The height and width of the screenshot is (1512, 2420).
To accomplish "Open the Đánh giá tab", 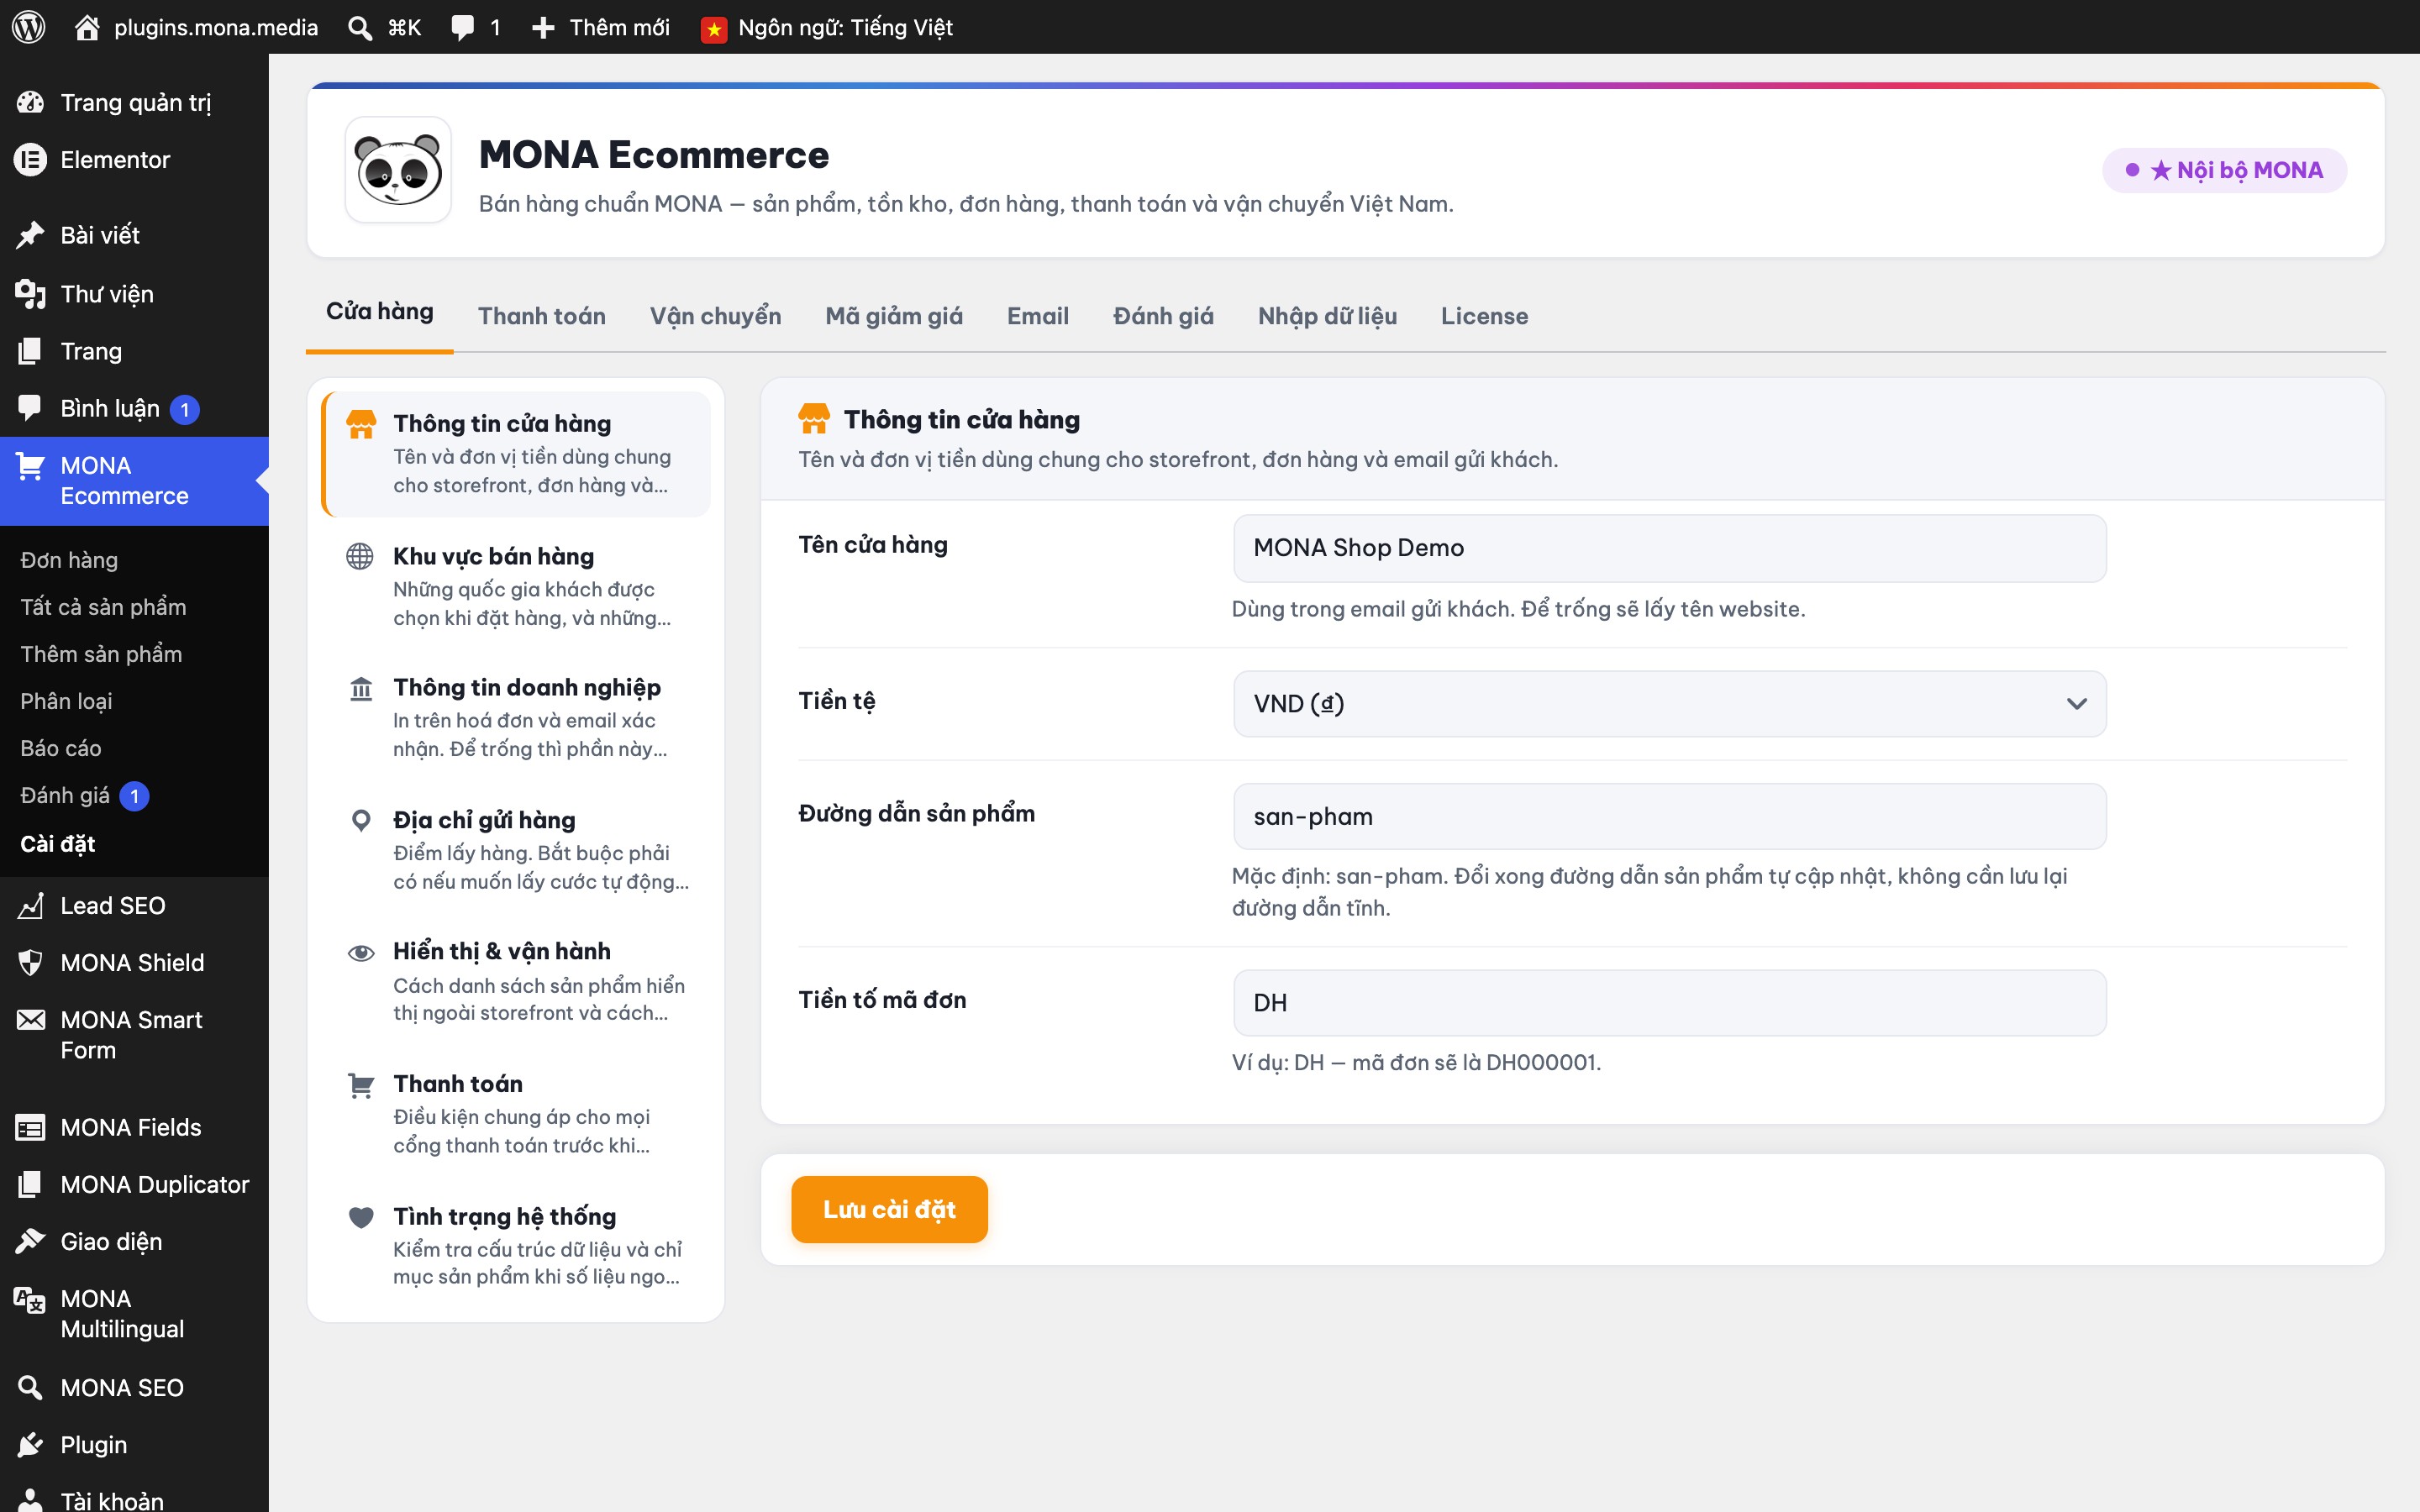I will pos(1163,316).
